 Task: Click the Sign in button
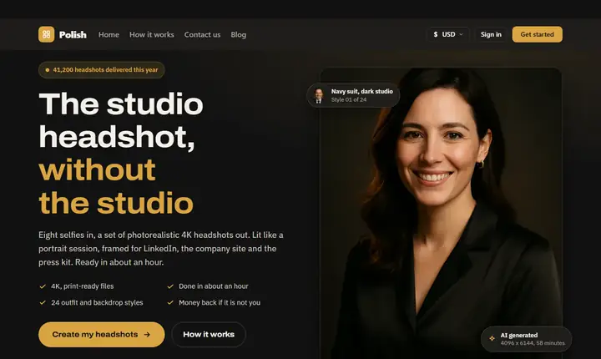(491, 34)
